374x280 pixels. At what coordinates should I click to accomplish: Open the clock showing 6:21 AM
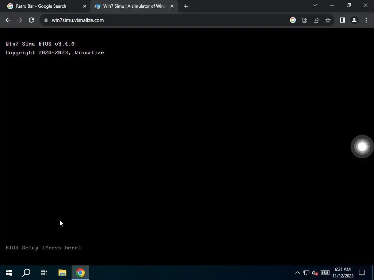coord(343,273)
